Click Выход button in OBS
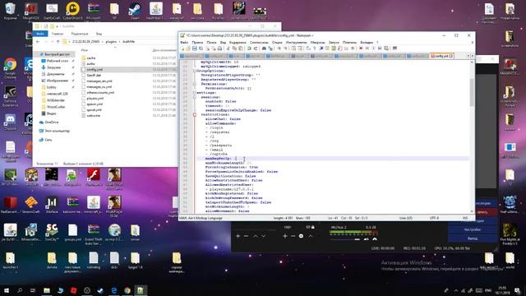The width and height of the screenshot is (526, 296). click(x=472, y=238)
